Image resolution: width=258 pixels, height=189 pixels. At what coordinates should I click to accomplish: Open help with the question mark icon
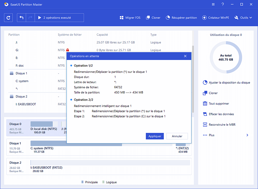[x=223, y=4]
